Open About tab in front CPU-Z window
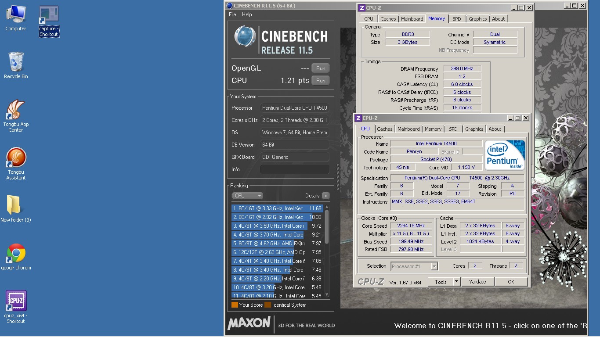The height and width of the screenshot is (337, 600). [495, 129]
